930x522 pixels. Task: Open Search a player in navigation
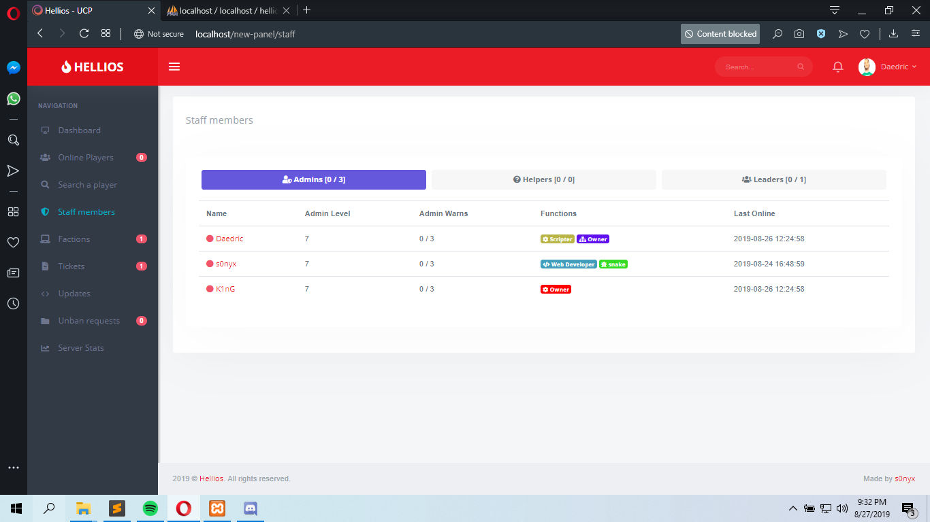pyautogui.click(x=93, y=185)
